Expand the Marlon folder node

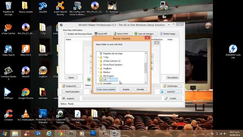tap(98, 72)
